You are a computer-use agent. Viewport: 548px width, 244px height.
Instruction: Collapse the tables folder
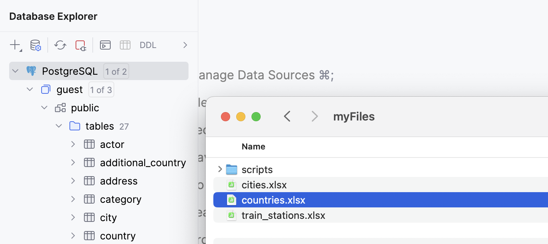(x=58, y=126)
